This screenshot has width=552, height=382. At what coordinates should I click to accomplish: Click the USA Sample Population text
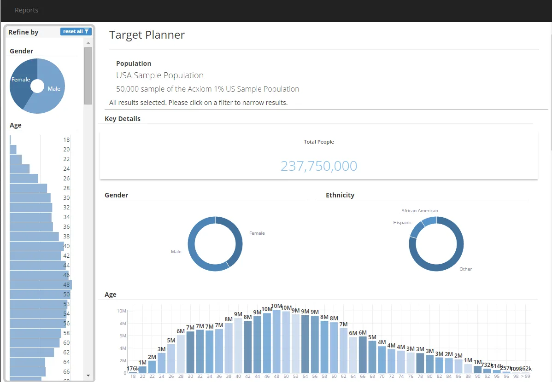coord(160,75)
